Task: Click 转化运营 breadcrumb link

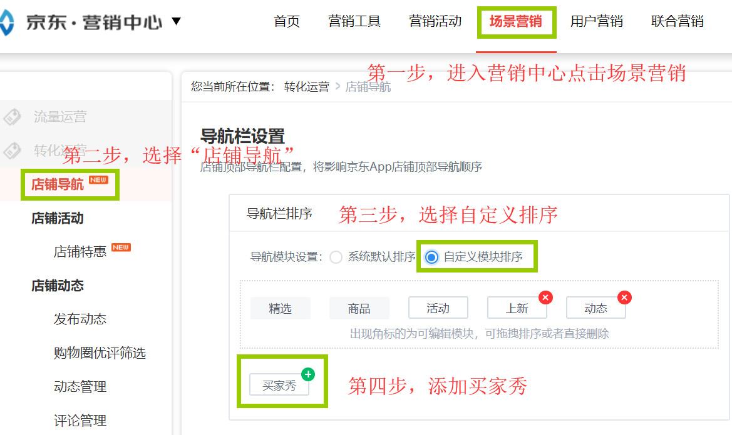Action: pos(307,87)
